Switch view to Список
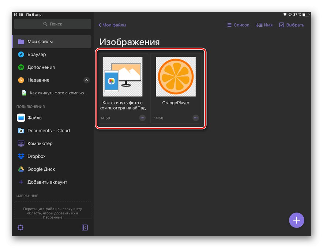 tap(238, 25)
